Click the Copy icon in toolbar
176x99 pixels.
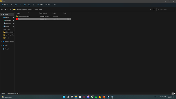tap(16, 5)
